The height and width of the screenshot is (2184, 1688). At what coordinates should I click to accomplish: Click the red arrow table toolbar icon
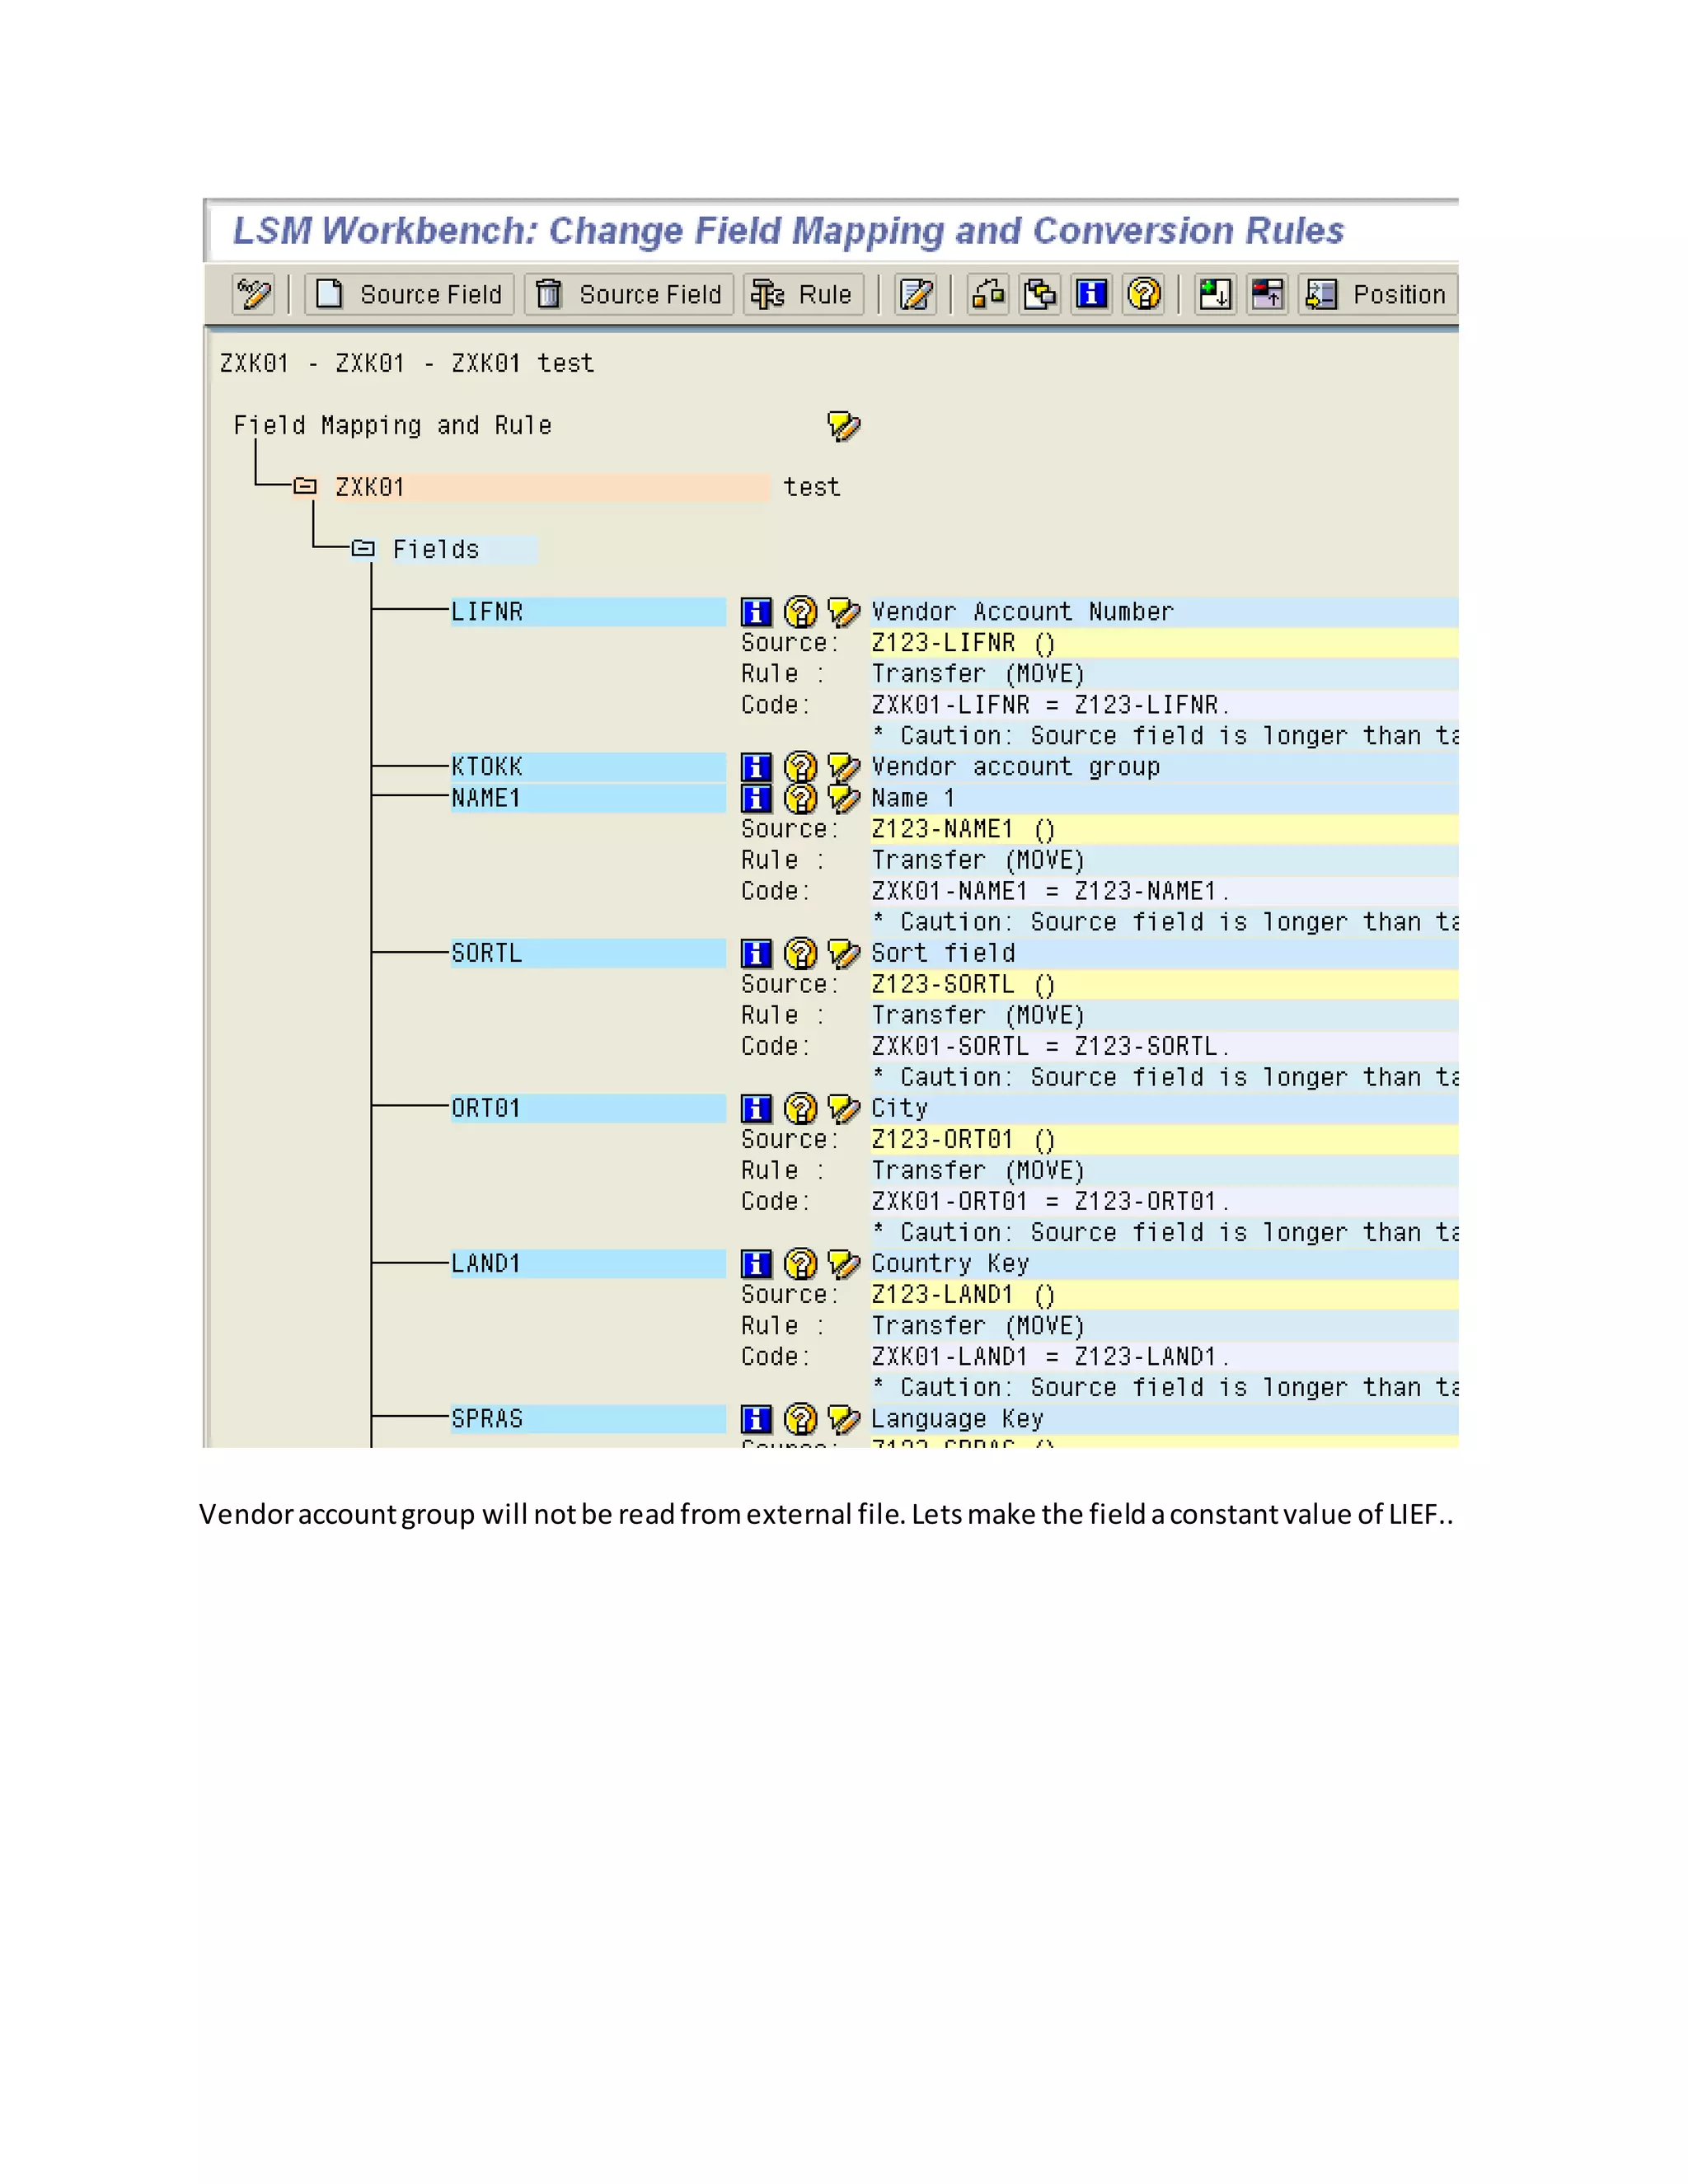(1268, 294)
